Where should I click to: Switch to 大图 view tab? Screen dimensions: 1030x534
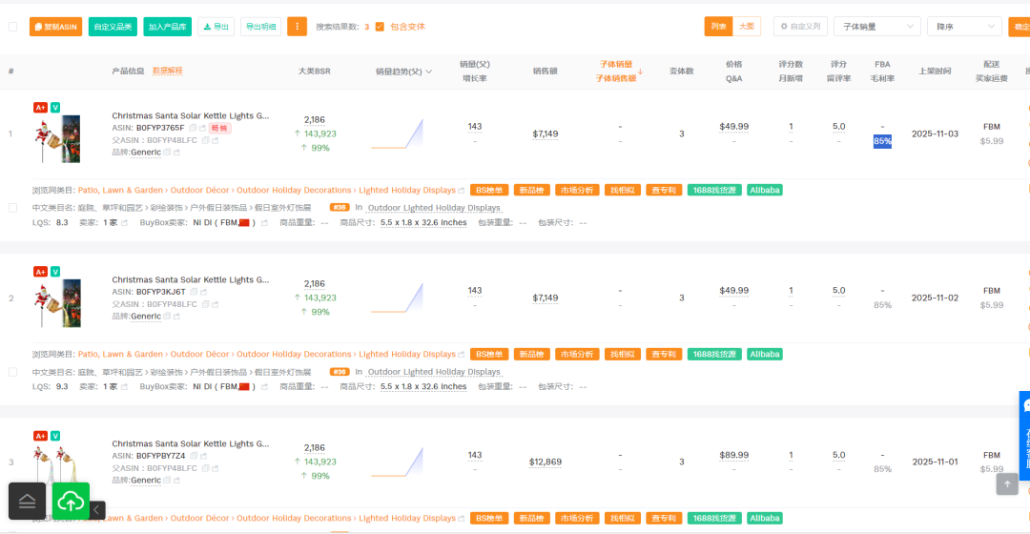(x=747, y=27)
